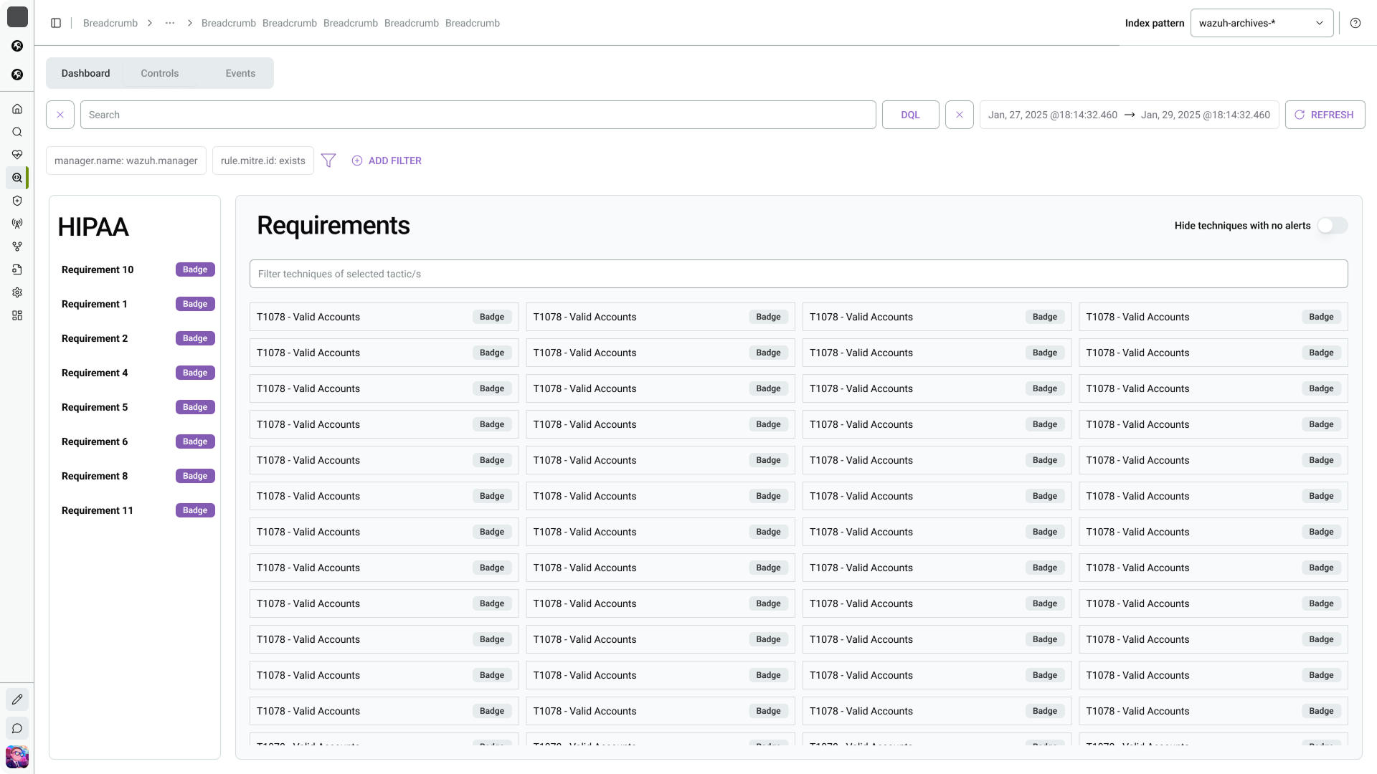Switch to the Controls tab
Screen dimensions: 1377x774
click(x=160, y=73)
